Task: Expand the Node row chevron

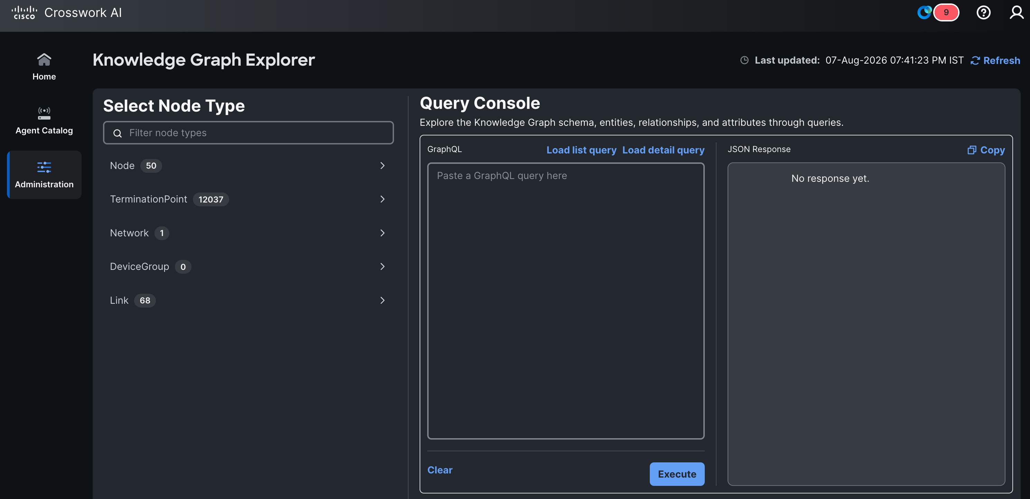Action: pos(382,166)
